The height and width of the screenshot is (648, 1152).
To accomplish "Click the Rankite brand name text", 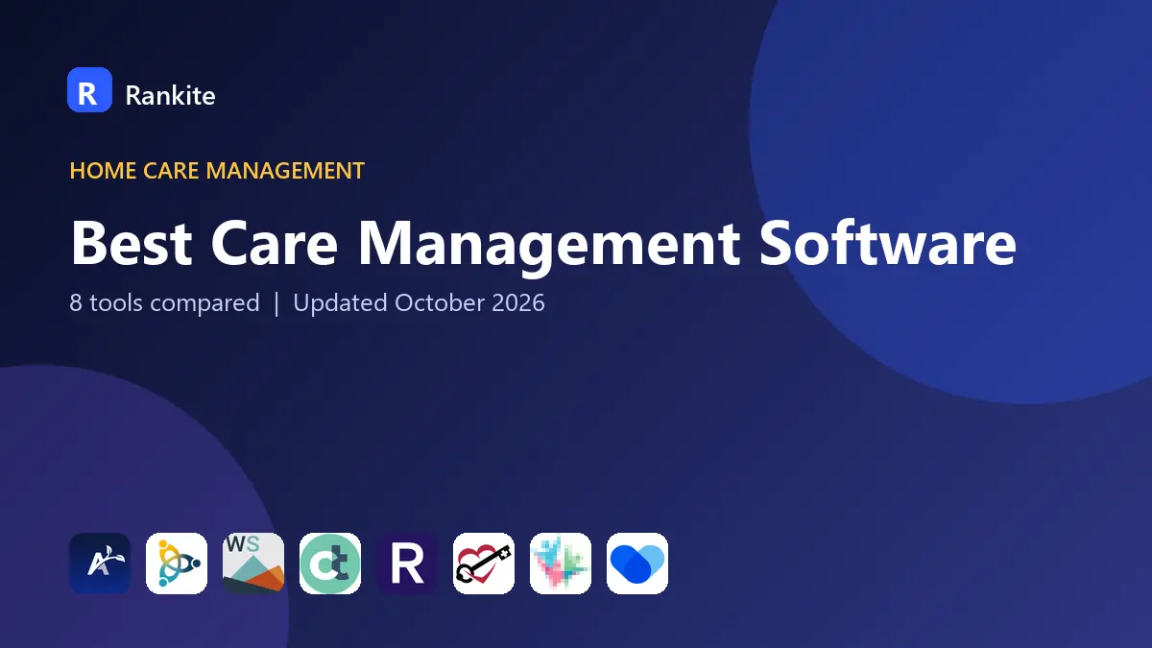I will [x=171, y=95].
